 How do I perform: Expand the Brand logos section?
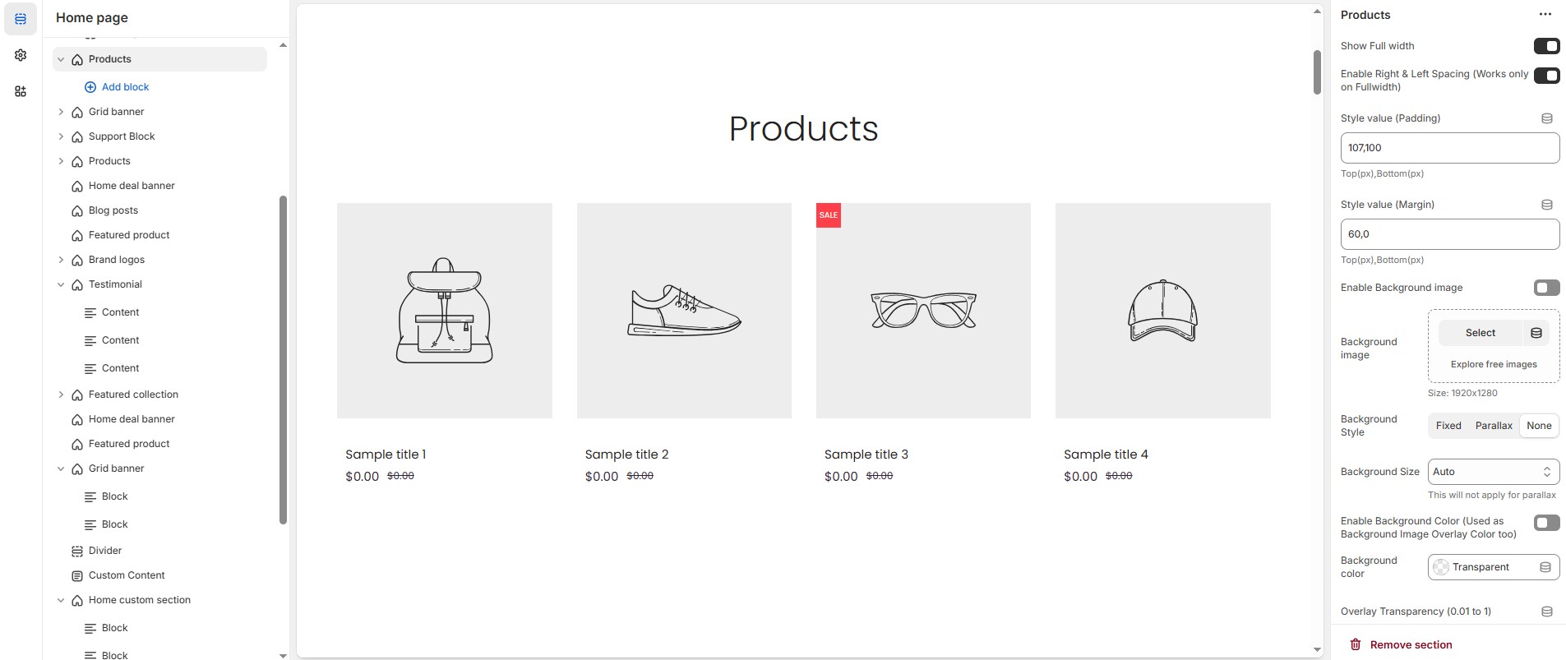coord(61,260)
